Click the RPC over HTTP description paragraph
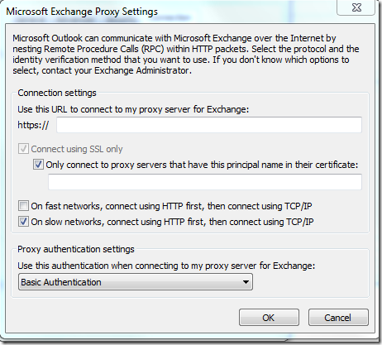 point(186,55)
